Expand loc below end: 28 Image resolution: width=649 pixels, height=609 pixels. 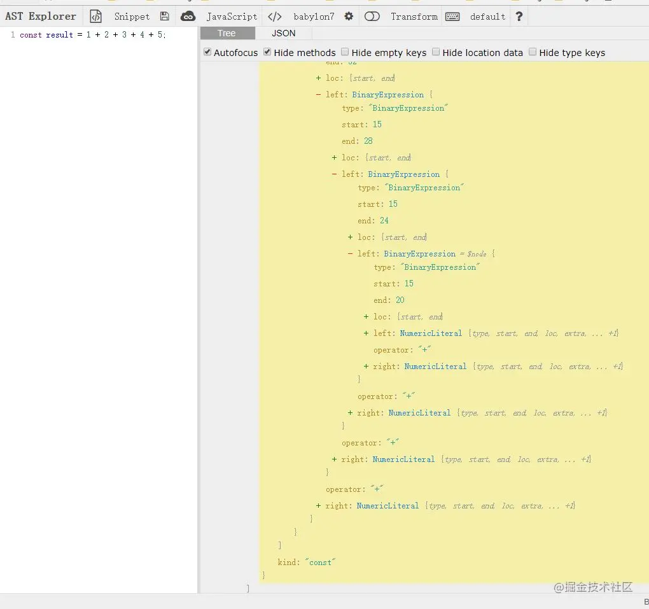click(335, 158)
